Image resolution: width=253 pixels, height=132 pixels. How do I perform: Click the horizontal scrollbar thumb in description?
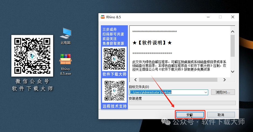click(178, 80)
